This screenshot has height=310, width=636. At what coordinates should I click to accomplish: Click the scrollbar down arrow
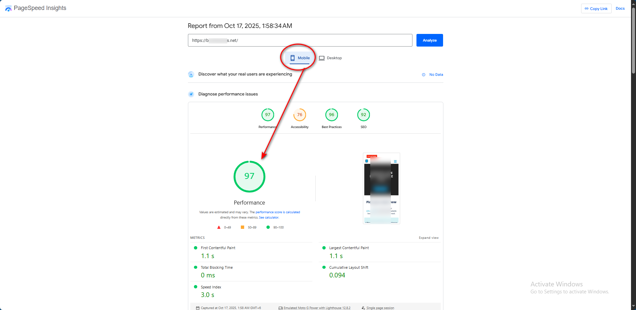pyautogui.click(x=633, y=307)
